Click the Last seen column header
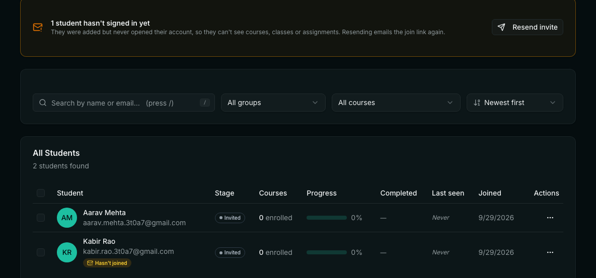596x278 pixels. 448,193
